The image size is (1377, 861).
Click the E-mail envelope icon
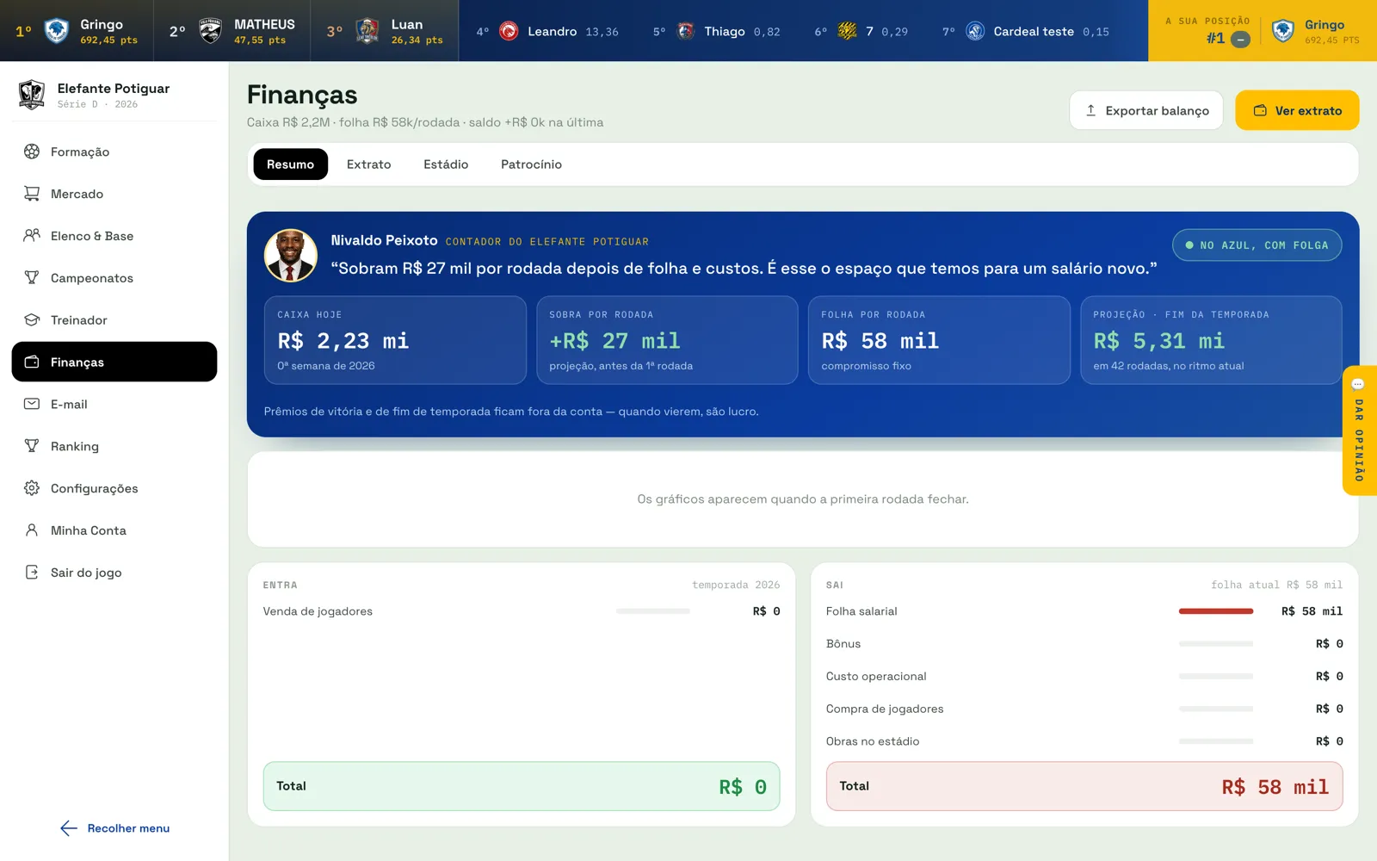tap(32, 404)
